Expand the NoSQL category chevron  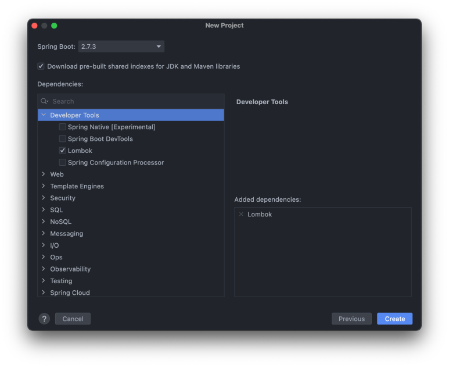tap(44, 222)
